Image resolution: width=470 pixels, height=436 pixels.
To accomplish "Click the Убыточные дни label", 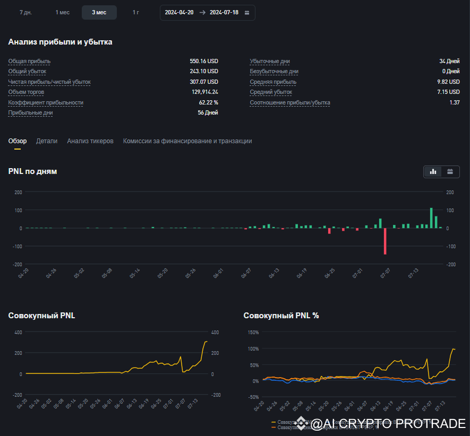I will click(x=270, y=62).
